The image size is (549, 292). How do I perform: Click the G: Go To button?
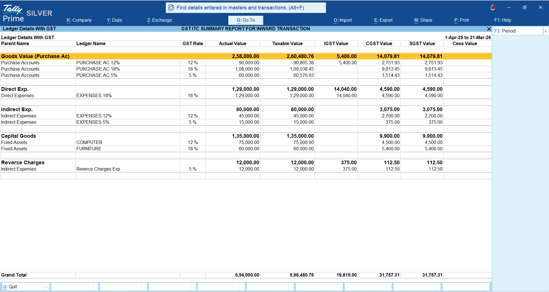(x=246, y=20)
